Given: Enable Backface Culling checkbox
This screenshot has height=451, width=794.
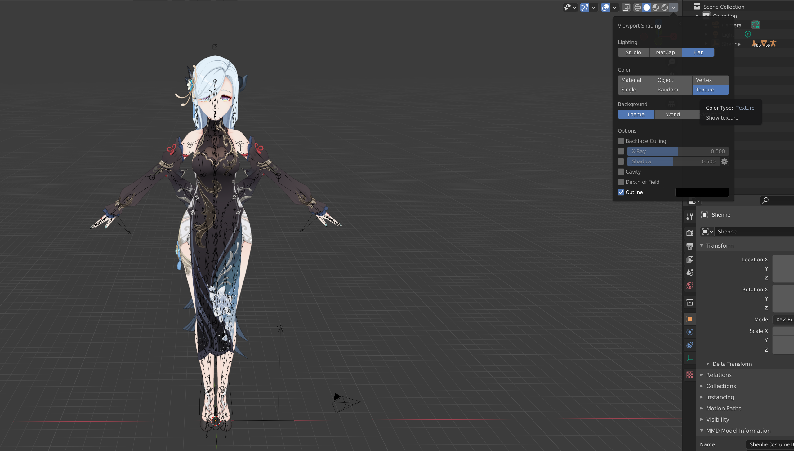Looking at the screenshot, I should [621, 141].
